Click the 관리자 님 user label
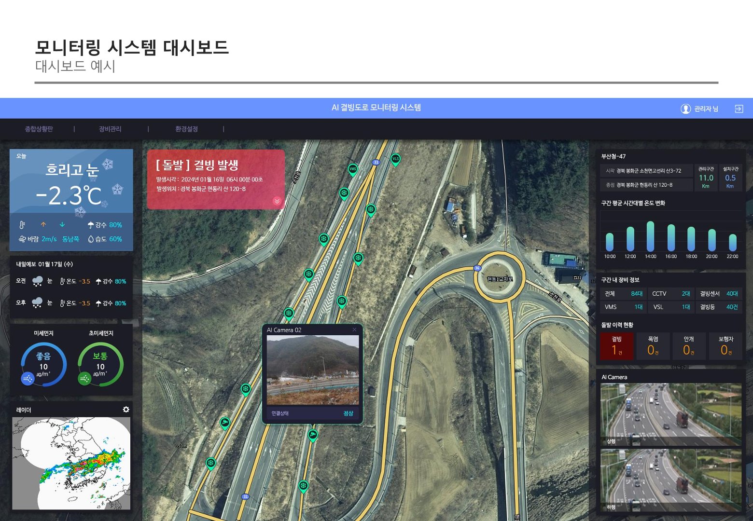This screenshot has width=753, height=521. [706, 109]
